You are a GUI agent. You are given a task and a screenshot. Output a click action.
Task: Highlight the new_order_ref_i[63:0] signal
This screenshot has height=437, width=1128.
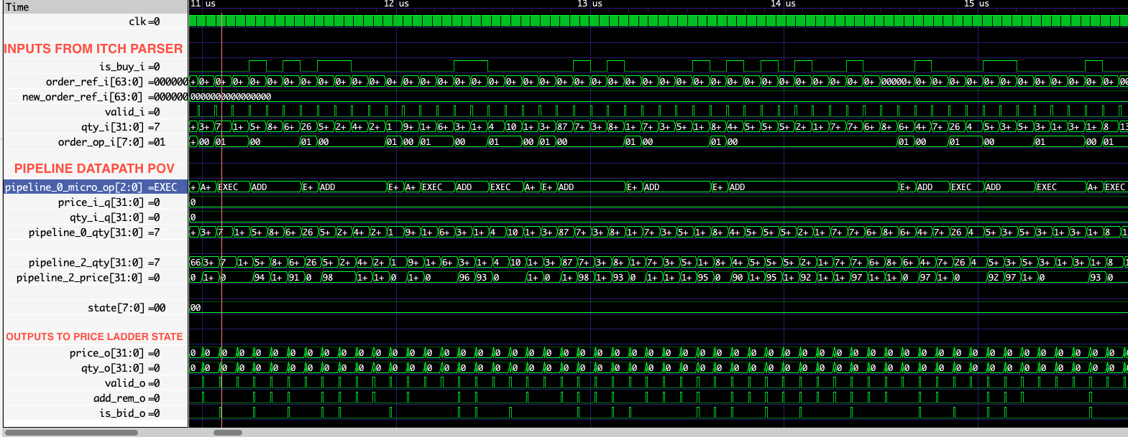coord(82,97)
